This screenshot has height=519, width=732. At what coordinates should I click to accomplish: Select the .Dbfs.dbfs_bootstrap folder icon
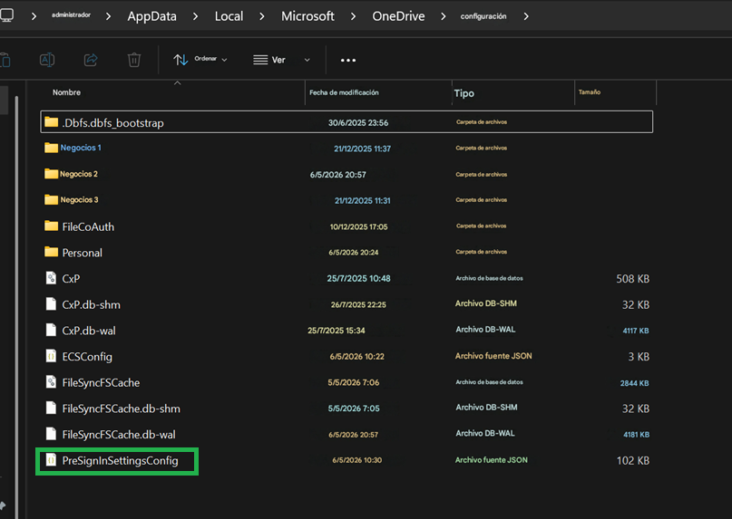click(52, 122)
